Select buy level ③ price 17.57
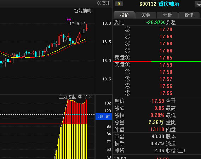Image resolution: width=201 pixels, height=159 pixels. click(x=166, y=79)
